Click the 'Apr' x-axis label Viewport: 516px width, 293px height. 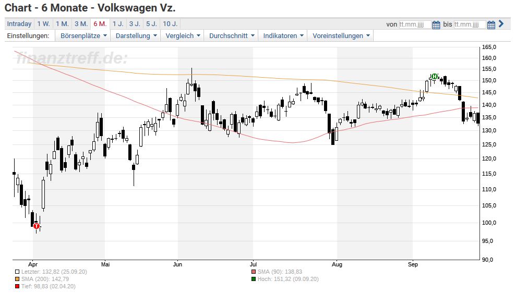pos(33,264)
